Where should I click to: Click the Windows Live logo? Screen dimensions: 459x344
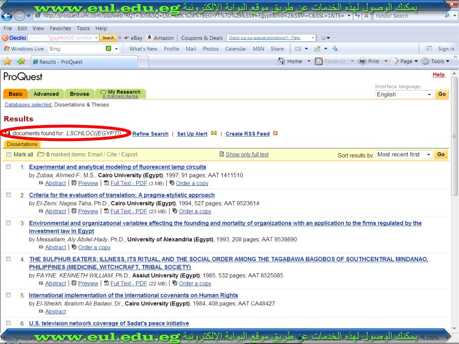point(6,48)
